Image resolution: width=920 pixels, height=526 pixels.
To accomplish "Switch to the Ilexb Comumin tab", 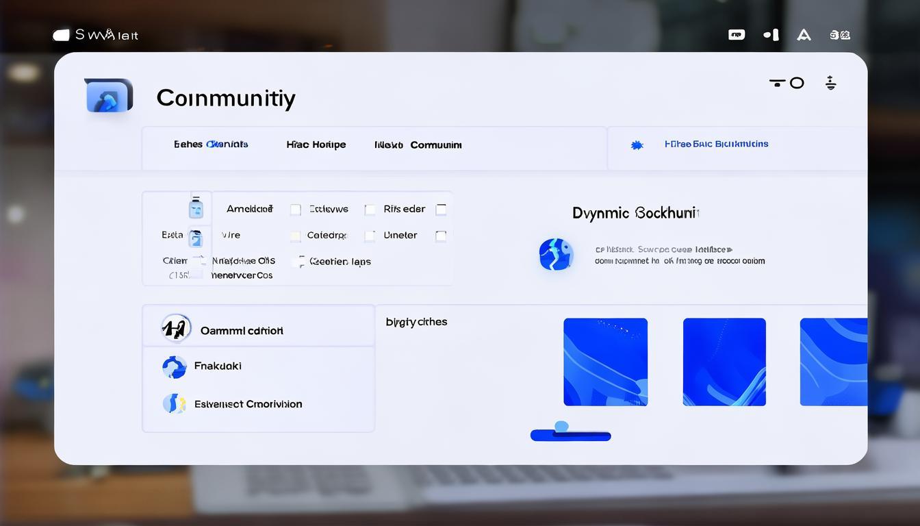I will click(x=418, y=145).
